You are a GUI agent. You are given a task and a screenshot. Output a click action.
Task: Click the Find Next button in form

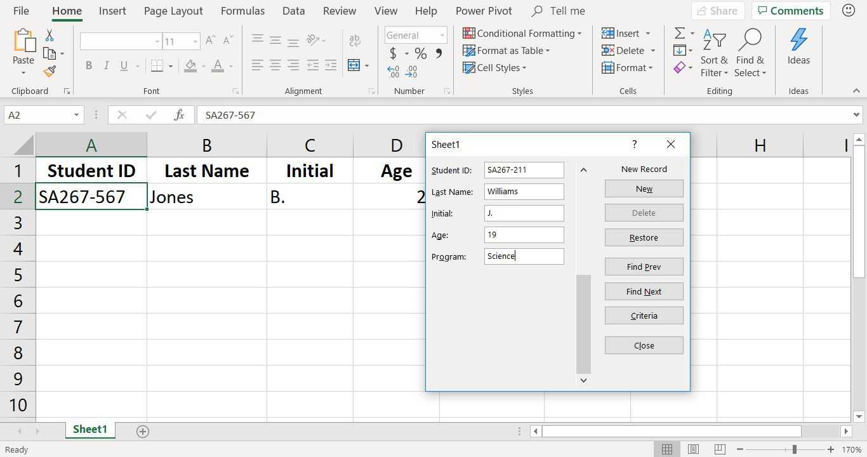(x=644, y=291)
